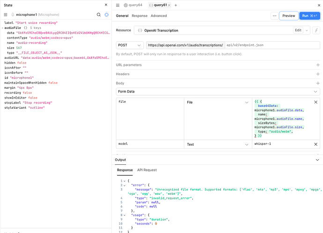This screenshot has height=233, width=323.
Task: Open the General tab
Action: point(122,16)
